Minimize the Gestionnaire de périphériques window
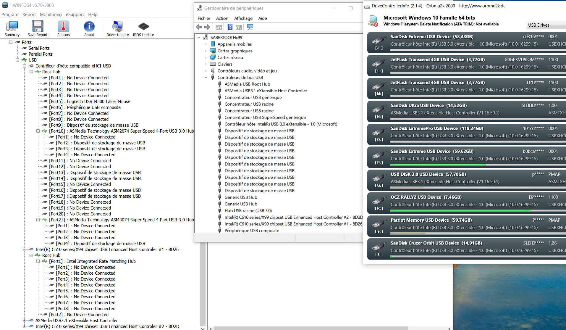The width and height of the screenshot is (566, 330). click(334, 8)
